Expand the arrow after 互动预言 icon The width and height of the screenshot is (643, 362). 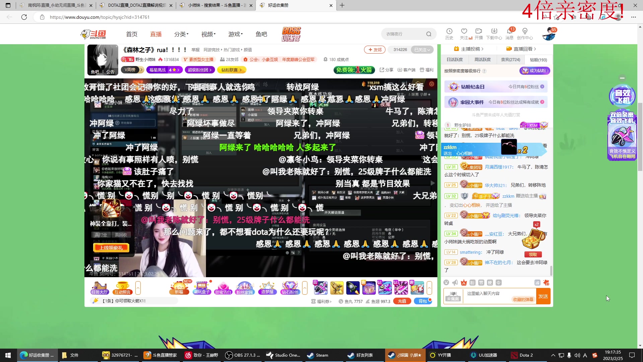coord(138,288)
